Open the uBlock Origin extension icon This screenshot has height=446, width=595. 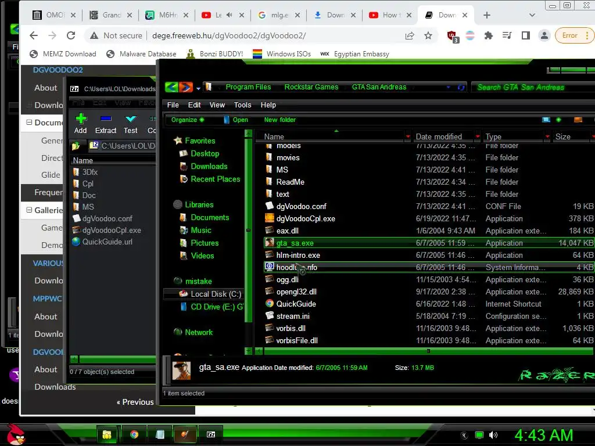[452, 37]
